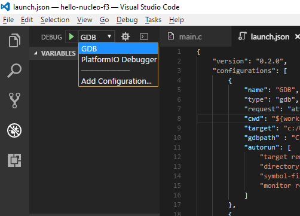The height and width of the screenshot is (216, 300).
Task: Open the Extensions view in activity bar
Action: 14,160
